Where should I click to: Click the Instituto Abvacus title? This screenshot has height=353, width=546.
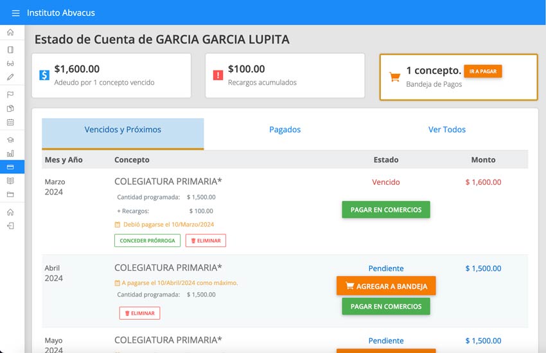click(61, 13)
